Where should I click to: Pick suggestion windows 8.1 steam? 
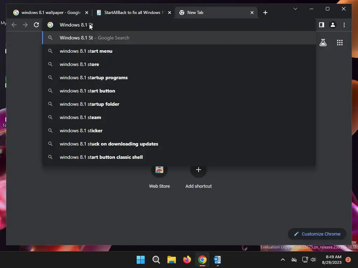click(179, 117)
